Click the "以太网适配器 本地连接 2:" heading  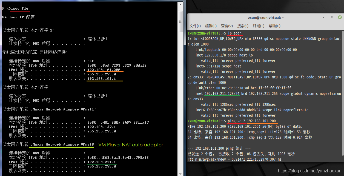28,30
